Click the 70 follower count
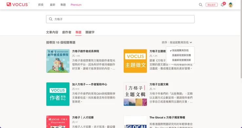242x128 pixels. pyautogui.click(x=154, y=89)
